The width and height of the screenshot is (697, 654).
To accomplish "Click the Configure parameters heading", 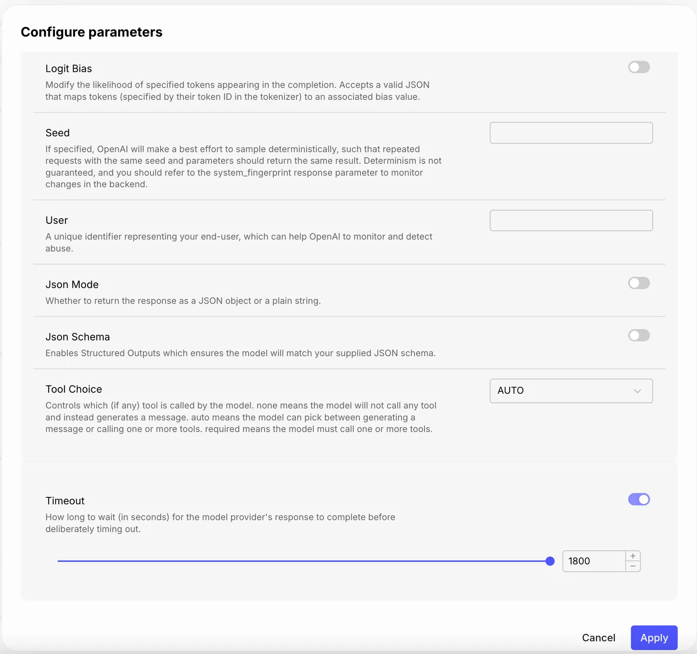I will tap(91, 32).
